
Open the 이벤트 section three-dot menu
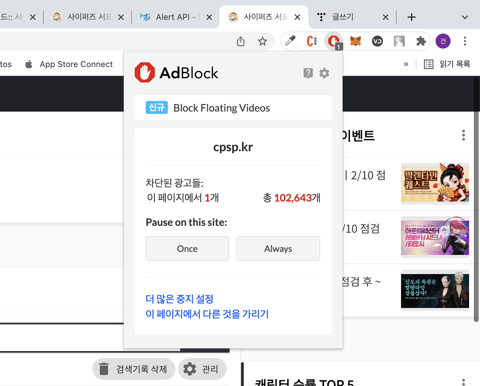(x=464, y=135)
